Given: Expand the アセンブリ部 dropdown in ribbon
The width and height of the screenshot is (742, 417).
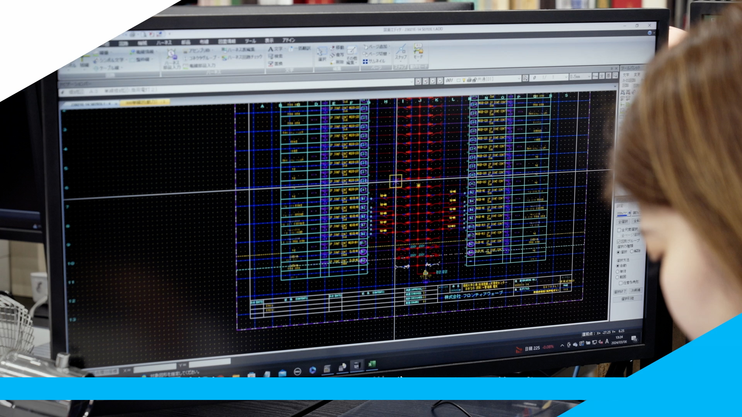Looking at the screenshot, I should click(x=213, y=50).
